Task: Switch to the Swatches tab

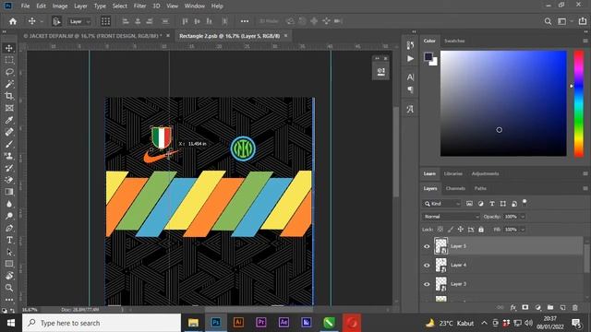Action: click(454, 41)
